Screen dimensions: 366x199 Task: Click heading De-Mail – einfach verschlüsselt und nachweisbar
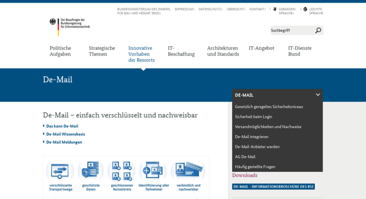(120, 115)
